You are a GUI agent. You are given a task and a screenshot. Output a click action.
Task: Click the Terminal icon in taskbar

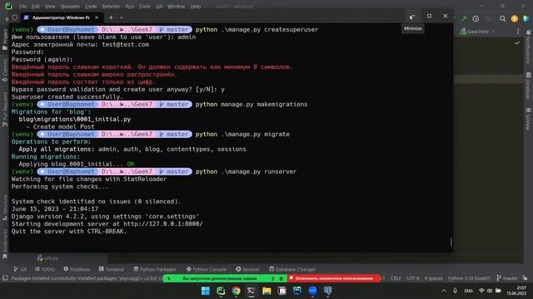pyautogui.click(x=252, y=291)
